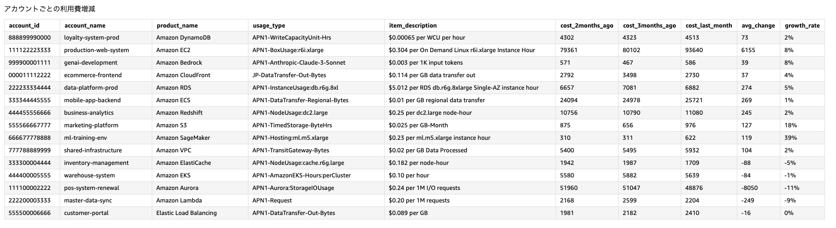The width and height of the screenshot is (836, 228).
Task: Select the warehouse-system account name
Action: pos(89,175)
